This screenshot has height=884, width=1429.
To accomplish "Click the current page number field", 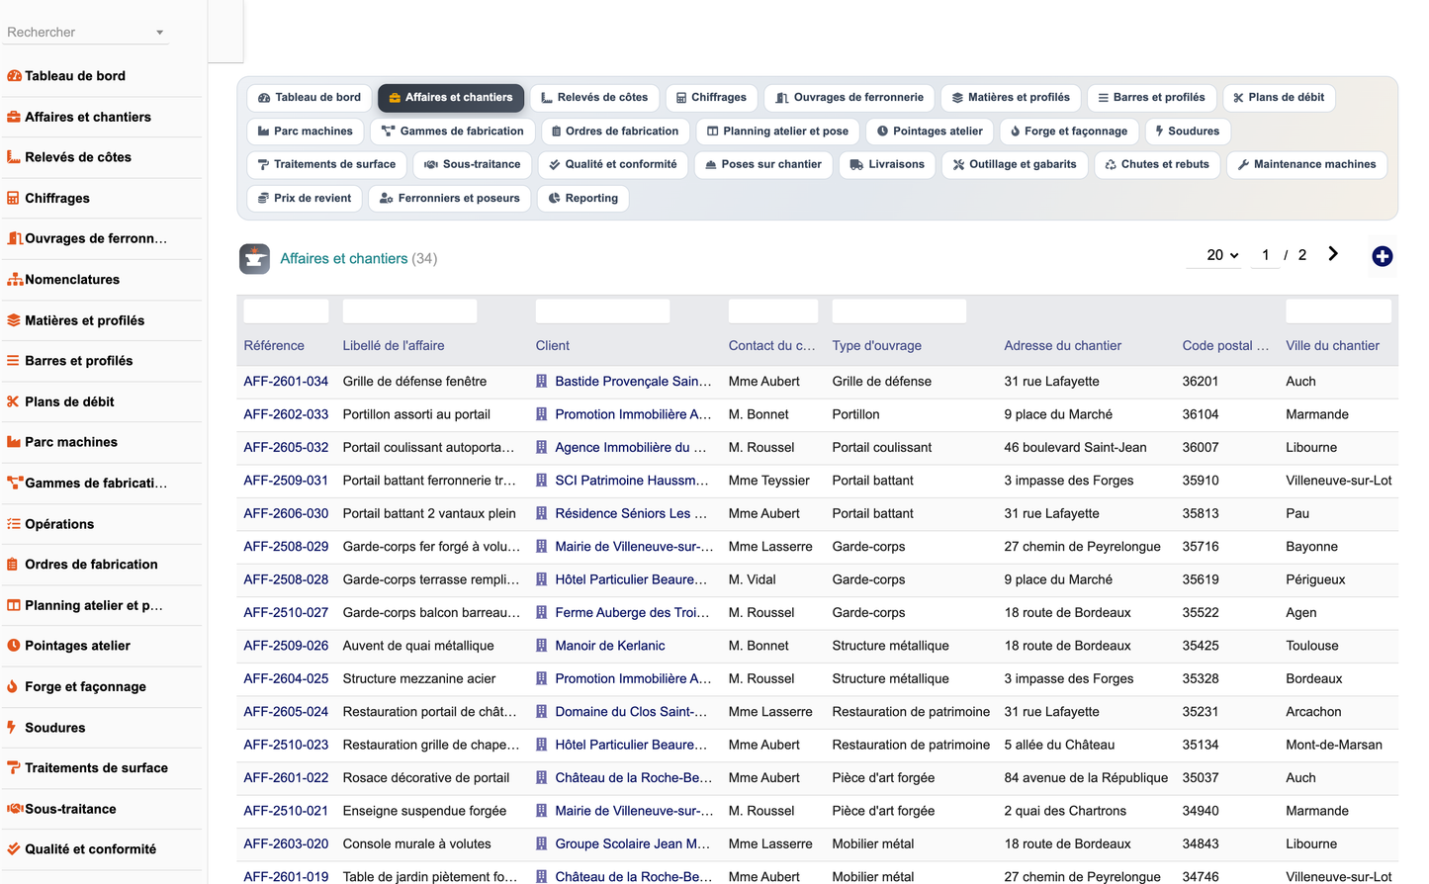I will [1265, 255].
